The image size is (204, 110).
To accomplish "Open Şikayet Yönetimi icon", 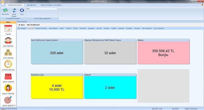I will coord(8,88).
